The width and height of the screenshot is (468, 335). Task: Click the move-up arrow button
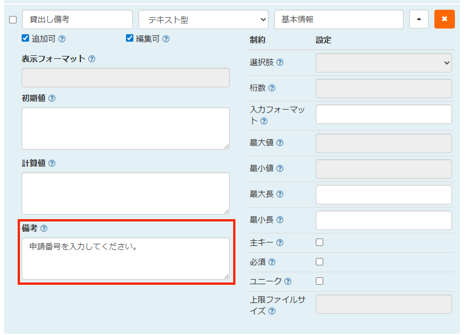pyautogui.click(x=418, y=19)
